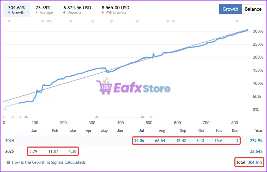Click the rightmost red withdrawal triangle marker
The image size is (267, 172).
[x=237, y=21]
